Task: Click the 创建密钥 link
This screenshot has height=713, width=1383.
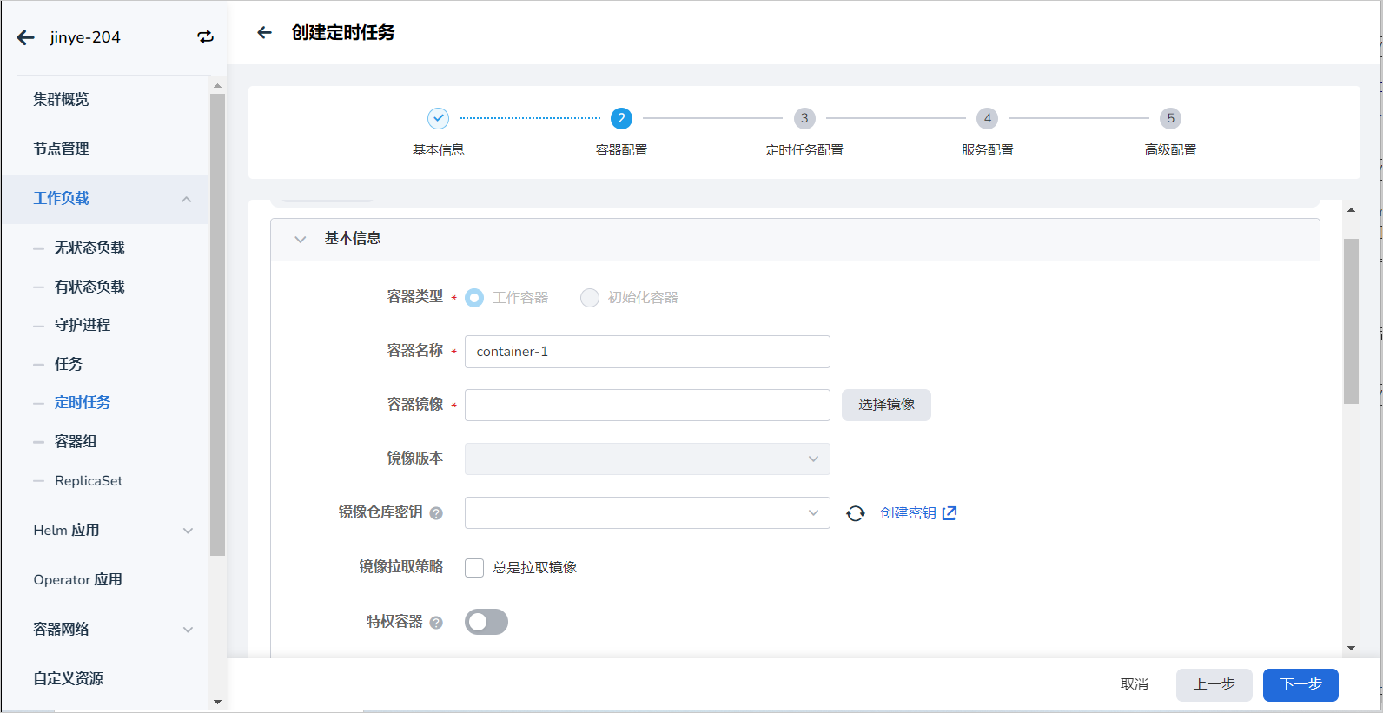Action: (909, 513)
